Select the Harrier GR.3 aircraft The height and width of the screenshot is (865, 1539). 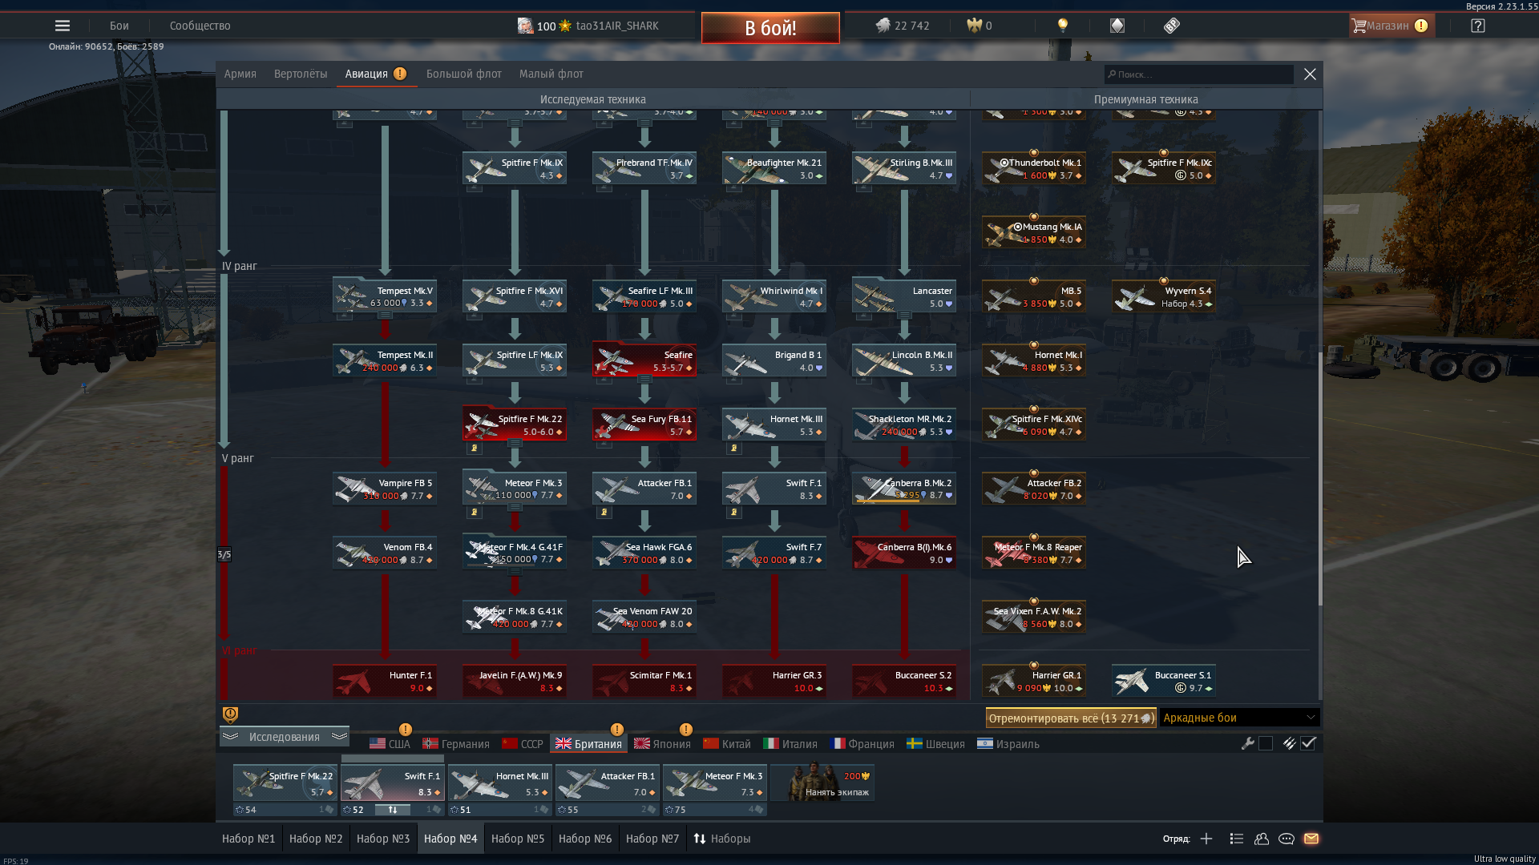pos(774,681)
